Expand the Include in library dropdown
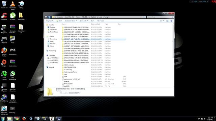This screenshot has height=121, width=216. [71, 21]
